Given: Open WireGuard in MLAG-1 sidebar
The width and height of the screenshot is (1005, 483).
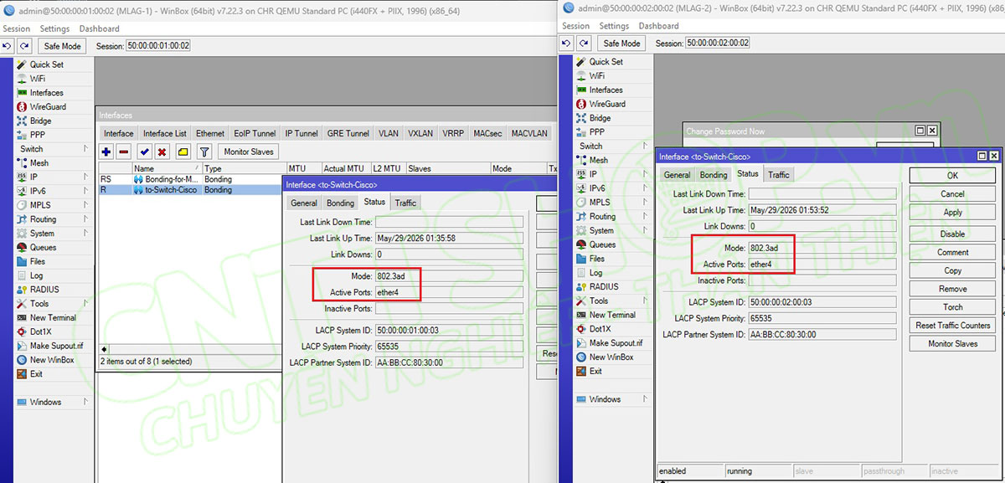Looking at the screenshot, I should [48, 107].
